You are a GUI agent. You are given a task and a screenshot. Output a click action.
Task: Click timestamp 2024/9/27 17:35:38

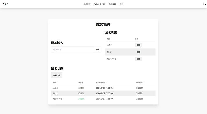(104, 93)
